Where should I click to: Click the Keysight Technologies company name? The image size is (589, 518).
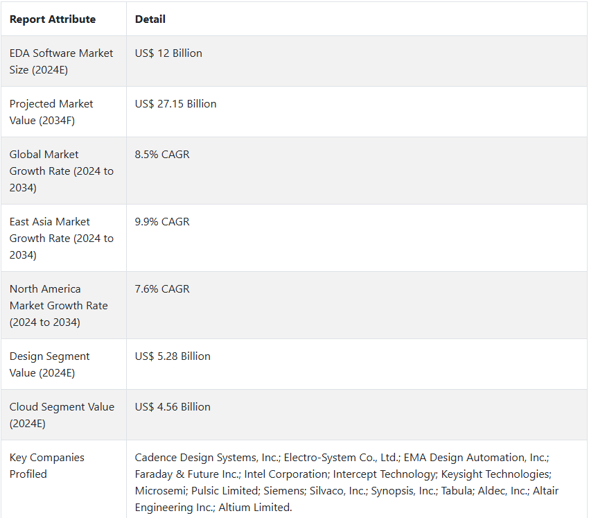tap(495, 474)
